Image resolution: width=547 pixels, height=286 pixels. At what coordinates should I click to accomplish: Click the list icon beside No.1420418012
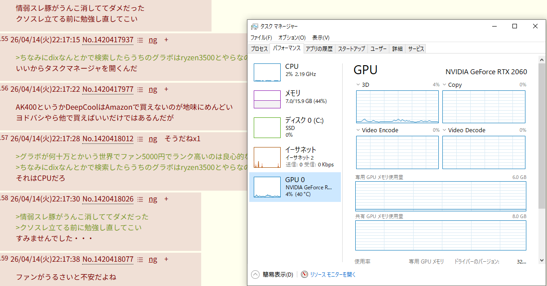pos(140,139)
